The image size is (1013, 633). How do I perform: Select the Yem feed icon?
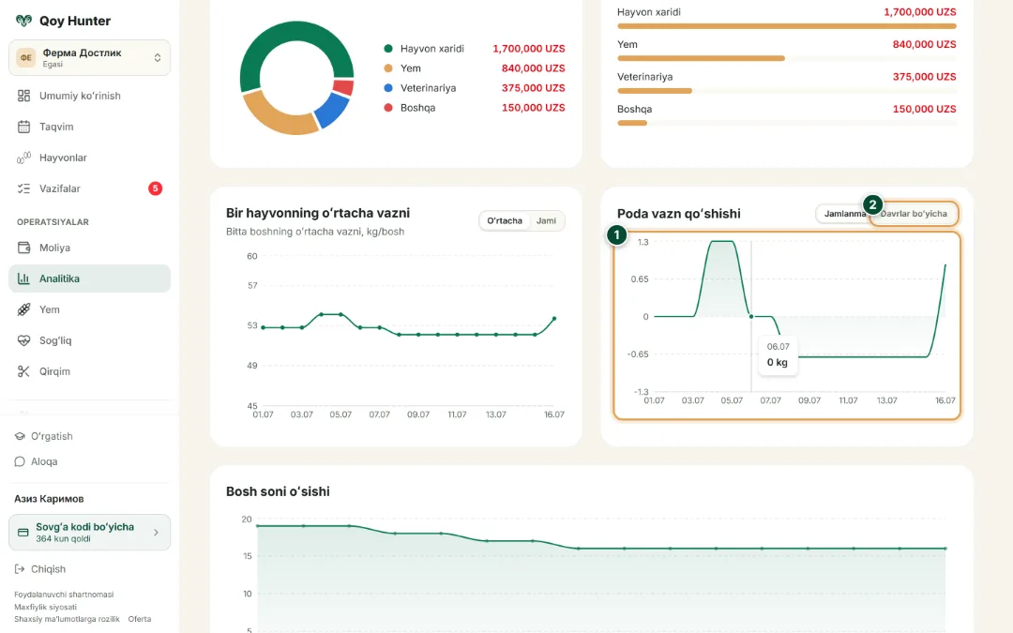tap(23, 309)
